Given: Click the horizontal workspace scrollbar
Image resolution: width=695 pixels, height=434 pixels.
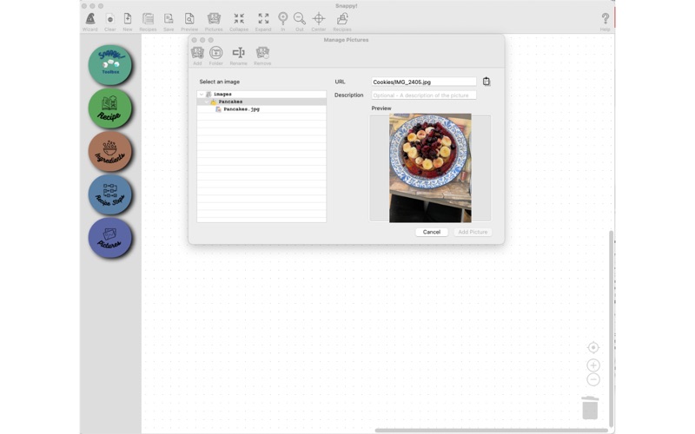Looking at the screenshot, I should pyautogui.click(x=492, y=430).
